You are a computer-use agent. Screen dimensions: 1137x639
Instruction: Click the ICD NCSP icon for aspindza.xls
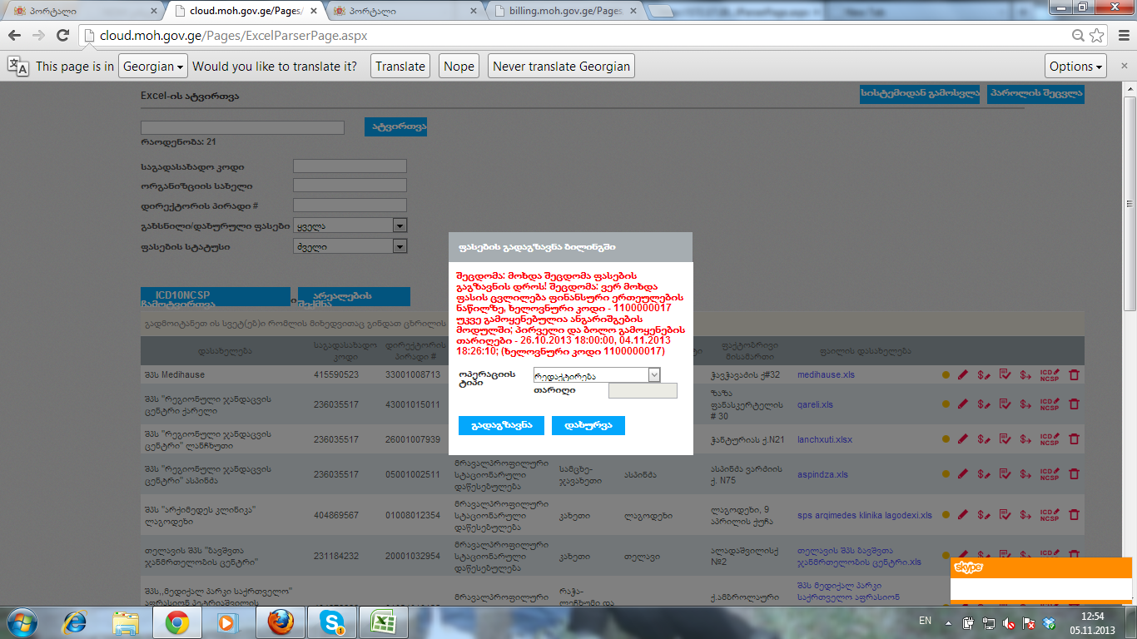coord(1050,474)
